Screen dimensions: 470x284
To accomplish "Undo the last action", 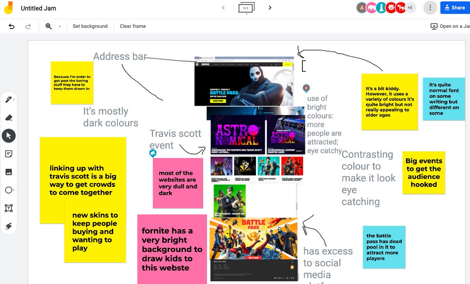I will 12,26.
